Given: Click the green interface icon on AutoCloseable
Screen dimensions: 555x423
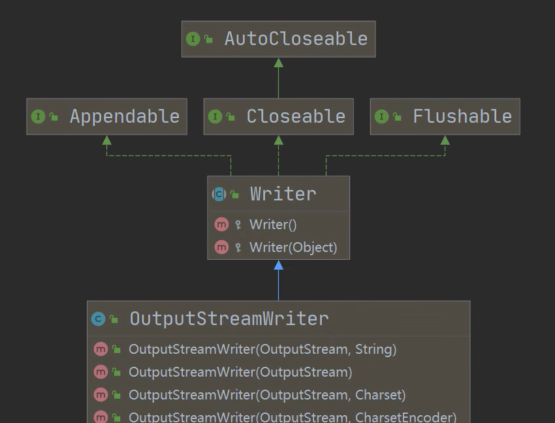Looking at the screenshot, I should pyautogui.click(x=193, y=39).
